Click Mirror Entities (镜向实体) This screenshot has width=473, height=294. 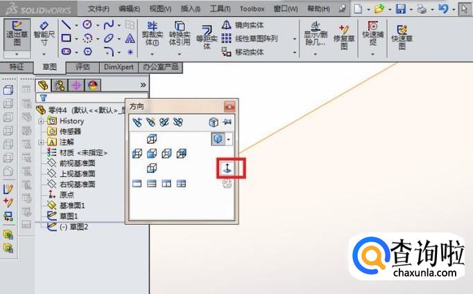pos(243,25)
